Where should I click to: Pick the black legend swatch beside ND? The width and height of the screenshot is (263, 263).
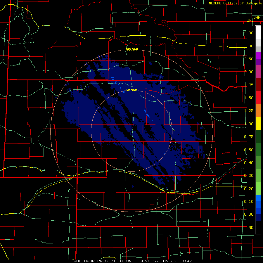coord(258,227)
